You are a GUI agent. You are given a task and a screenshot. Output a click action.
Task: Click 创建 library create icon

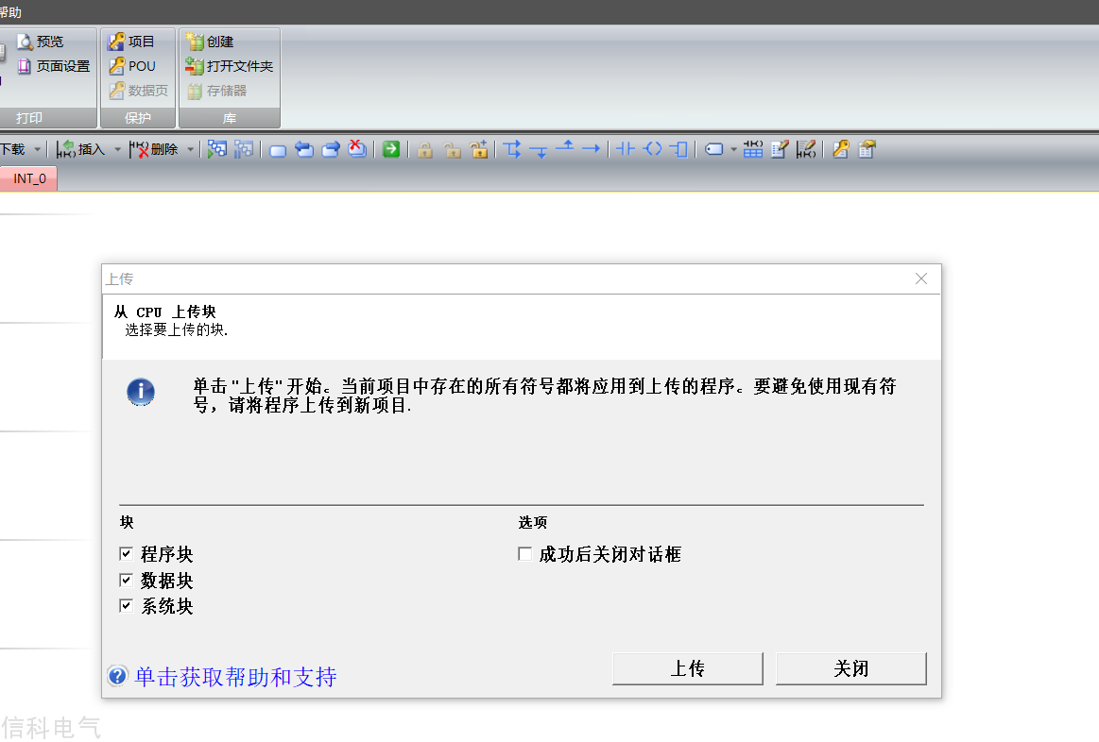(194, 42)
